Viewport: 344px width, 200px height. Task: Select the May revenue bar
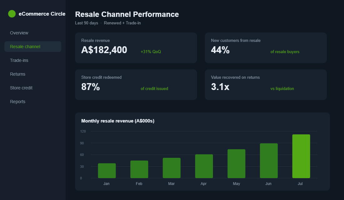click(236, 164)
